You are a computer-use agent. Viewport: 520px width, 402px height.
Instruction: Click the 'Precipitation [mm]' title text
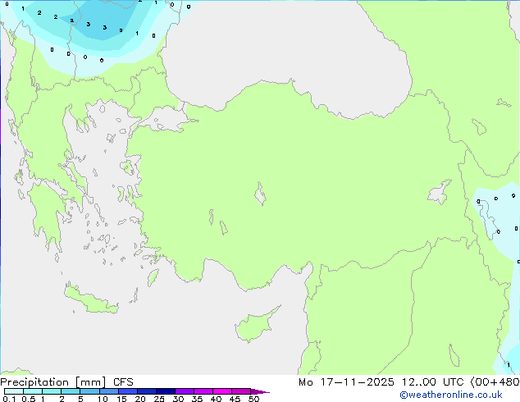click(53, 382)
